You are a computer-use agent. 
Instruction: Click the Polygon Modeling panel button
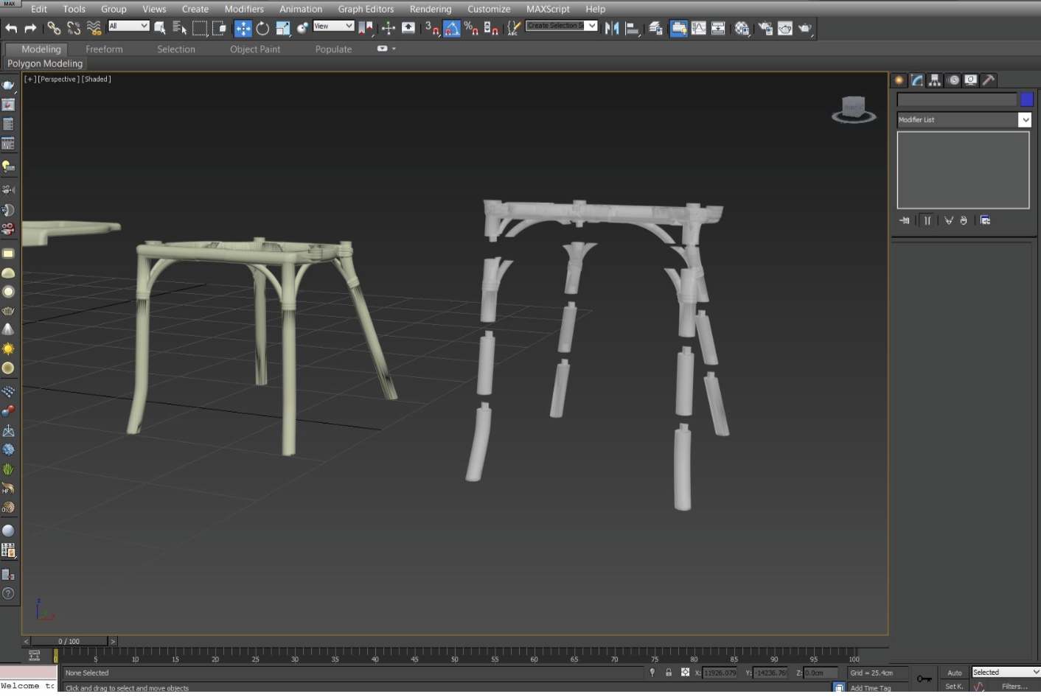[x=45, y=63]
